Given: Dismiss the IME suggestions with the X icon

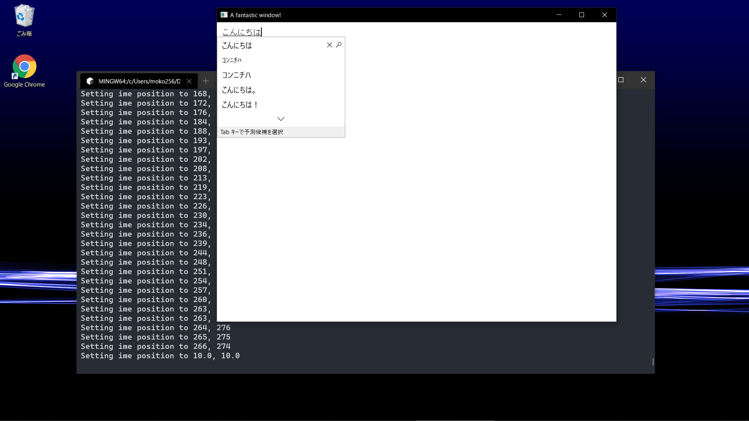Looking at the screenshot, I should click(329, 45).
